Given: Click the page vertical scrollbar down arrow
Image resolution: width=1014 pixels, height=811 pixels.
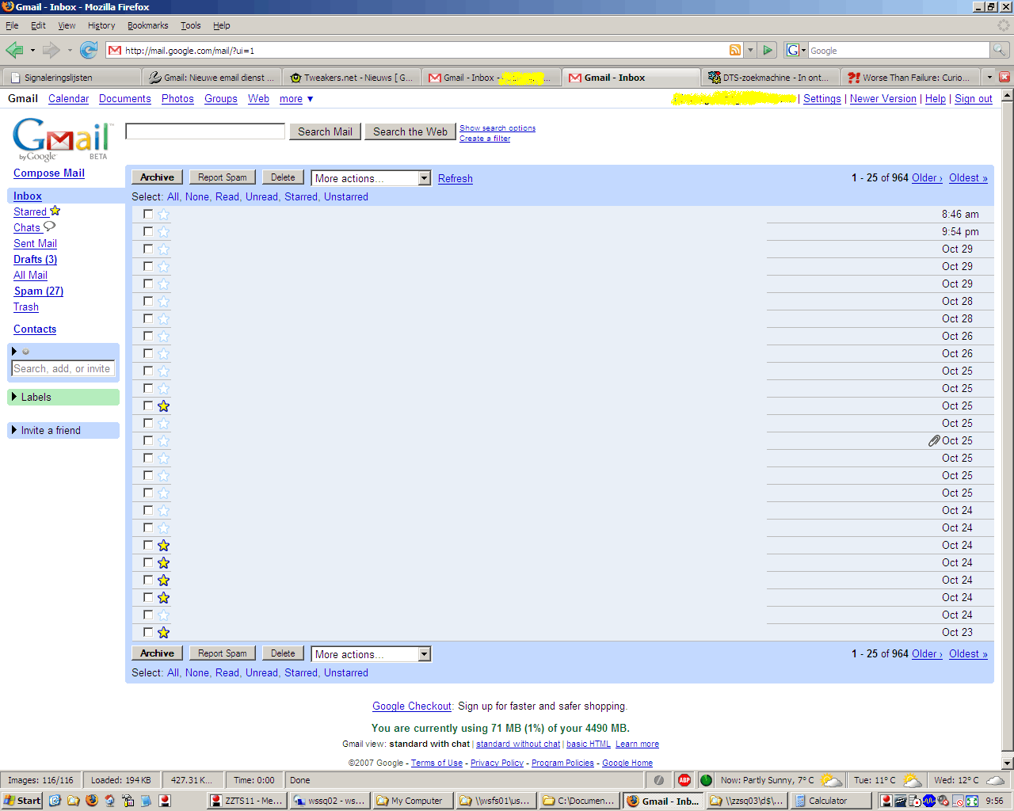Looking at the screenshot, I should click(x=1008, y=763).
